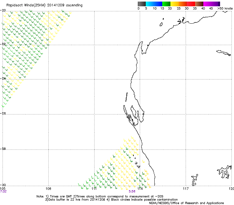Image resolution: width=234 pixels, height=205 pixels.
Task: Click the purple '5:56' swath time label
Action: tap(132, 191)
